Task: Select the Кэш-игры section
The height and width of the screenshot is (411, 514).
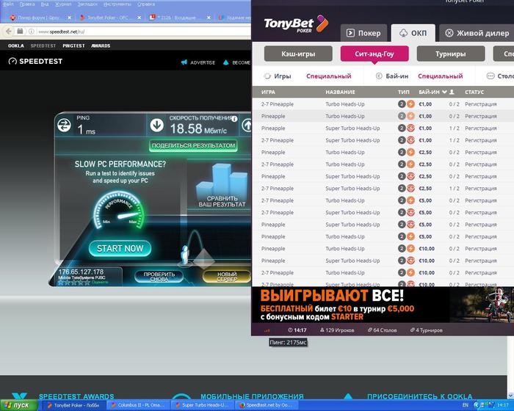Action: click(298, 54)
